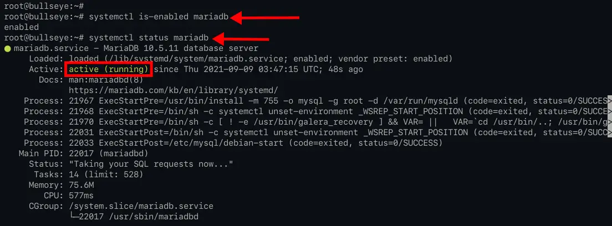
Task: Click the Taking your SQL requests status text
Action: coord(151,165)
